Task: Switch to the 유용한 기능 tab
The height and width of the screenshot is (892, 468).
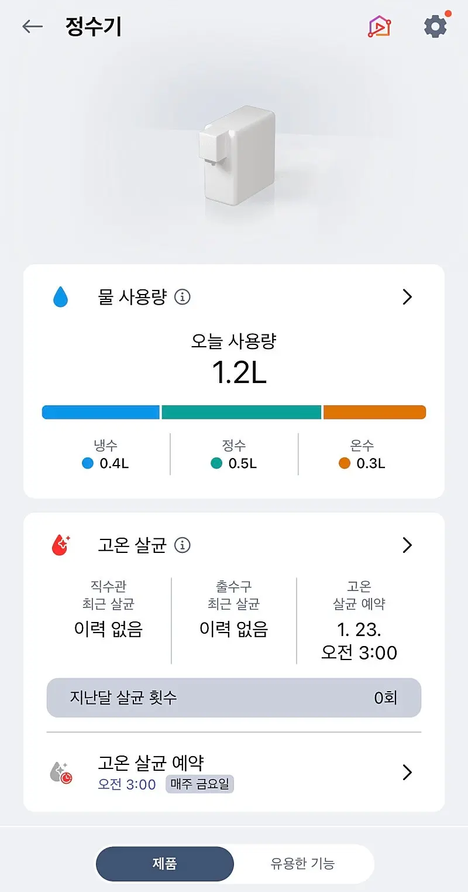Action: coord(302,863)
